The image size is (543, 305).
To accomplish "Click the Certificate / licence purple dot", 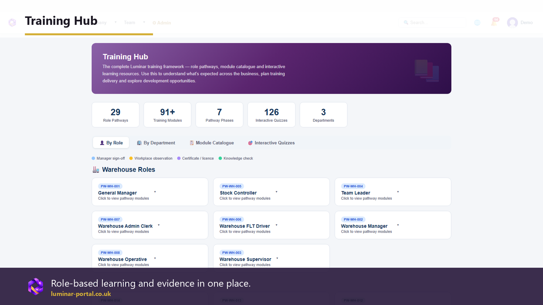I will tap(179, 158).
